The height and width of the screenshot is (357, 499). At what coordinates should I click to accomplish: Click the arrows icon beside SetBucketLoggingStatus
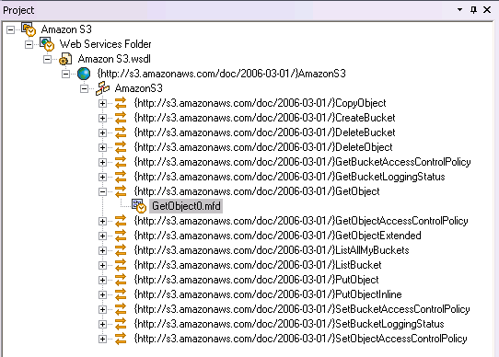coord(121,324)
